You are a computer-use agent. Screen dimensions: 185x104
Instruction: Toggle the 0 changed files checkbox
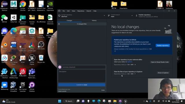[59, 24]
